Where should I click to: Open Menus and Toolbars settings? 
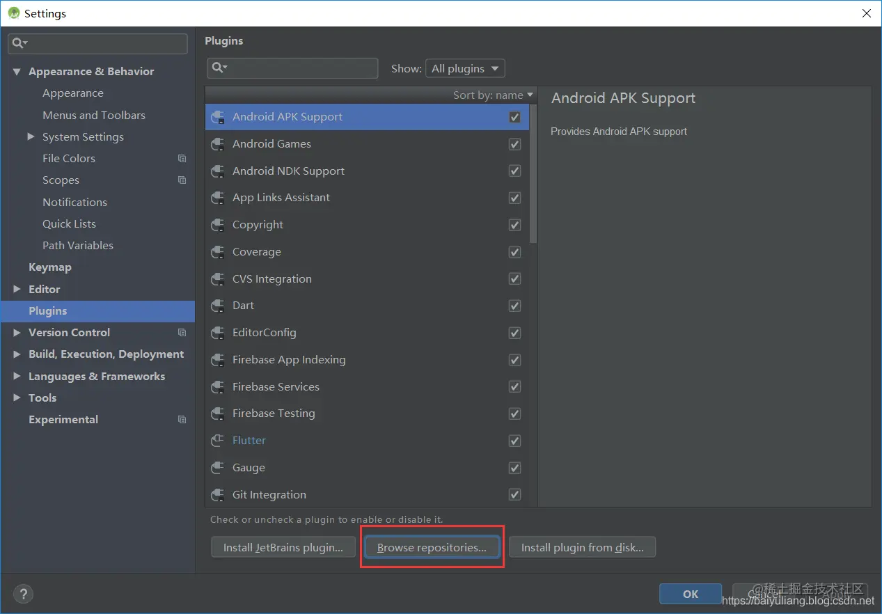(x=94, y=115)
